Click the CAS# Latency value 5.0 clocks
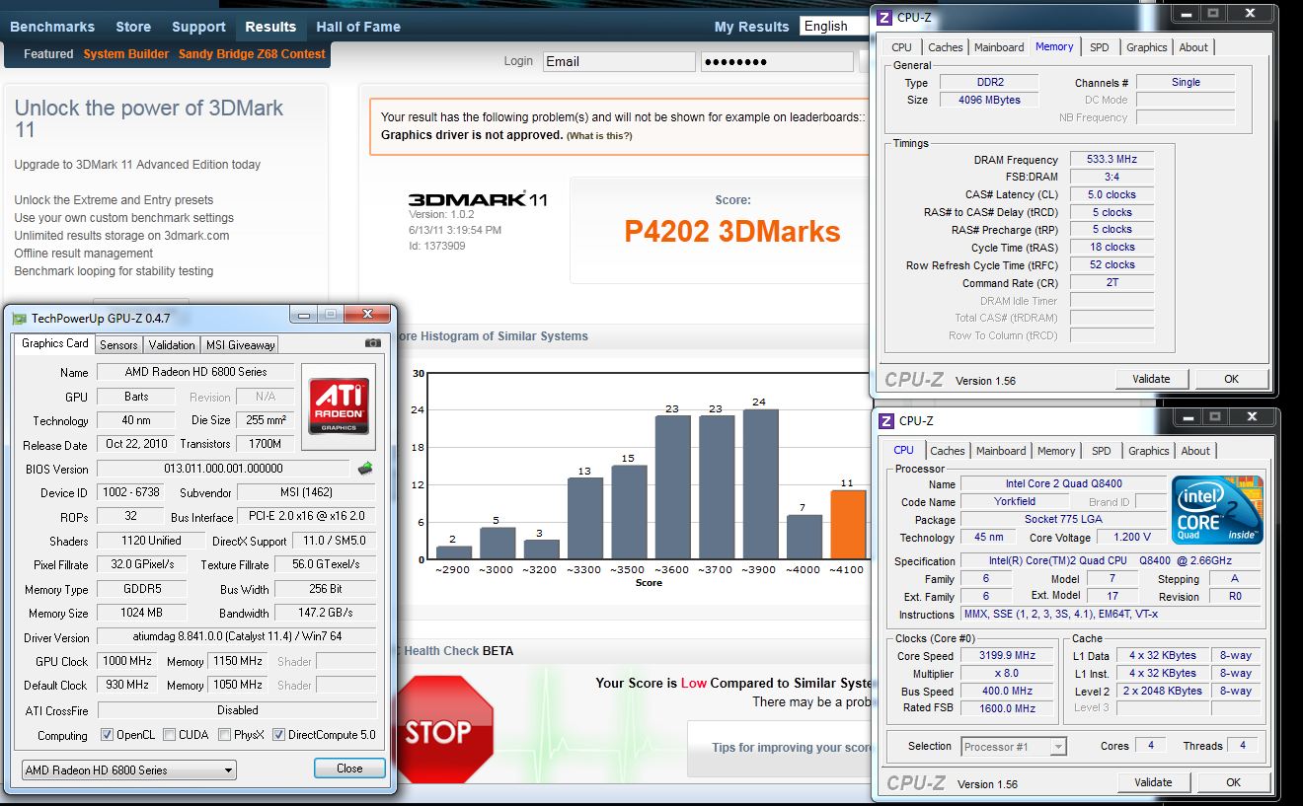The width and height of the screenshot is (1303, 806). (1111, 195)
